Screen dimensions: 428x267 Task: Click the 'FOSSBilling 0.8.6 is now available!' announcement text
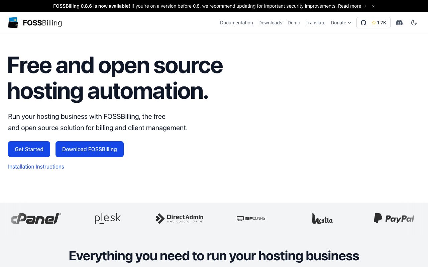92,6
